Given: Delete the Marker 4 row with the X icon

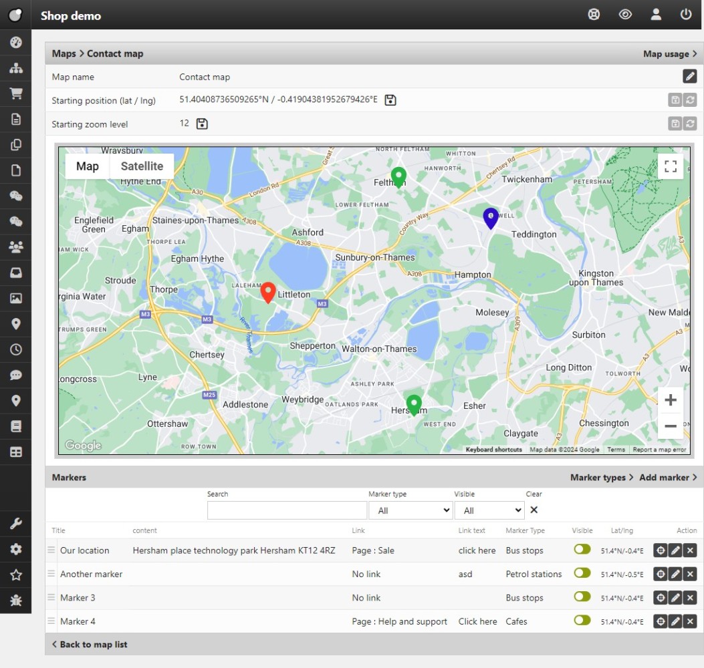Looking at the screenshot, I should [x=690, y=621].
